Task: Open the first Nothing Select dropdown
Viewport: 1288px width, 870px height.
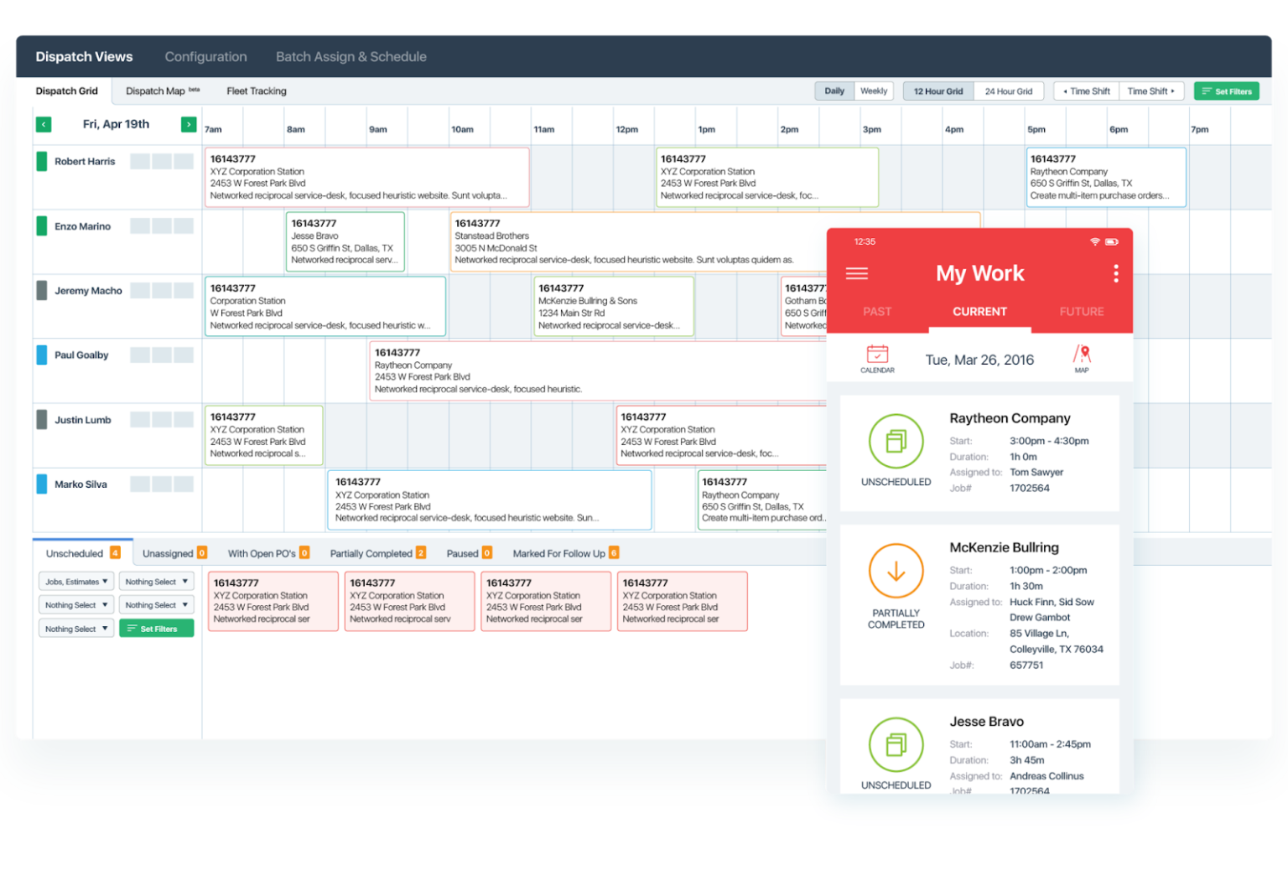Action: [156, 581]
